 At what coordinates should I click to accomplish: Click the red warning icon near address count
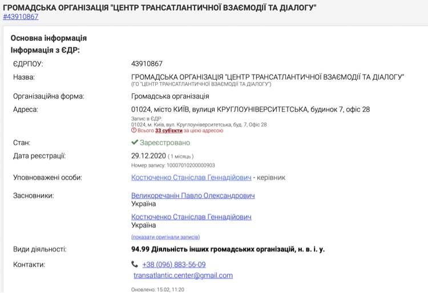(x=134, y=131)
